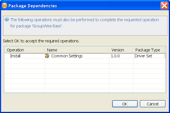The height and width of the screenshot is (113, 170).
Task: Click the blue info icon in message
Action: coord(7,20)
